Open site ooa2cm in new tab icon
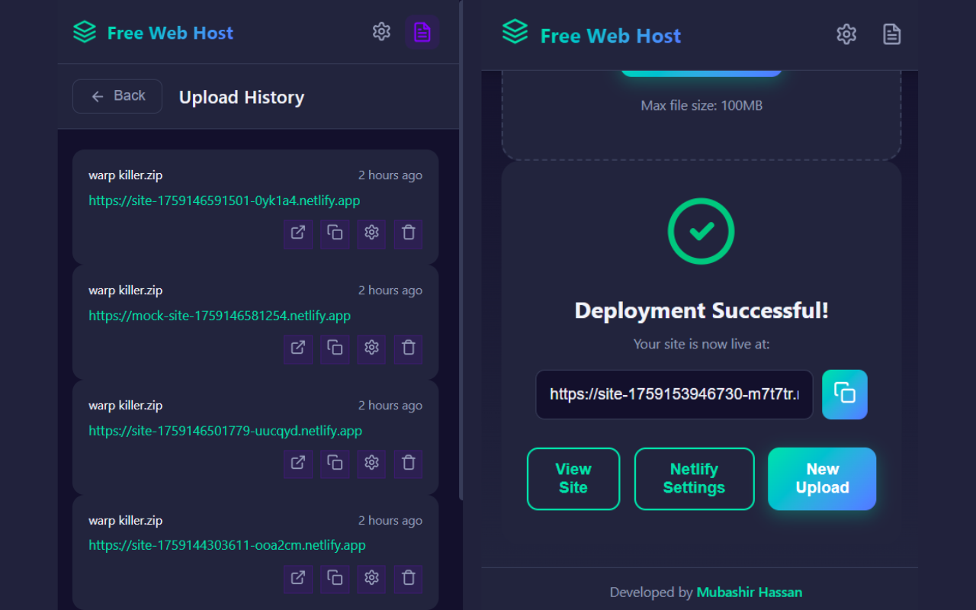Screen dimensions: 976x610 coord(298,579)
